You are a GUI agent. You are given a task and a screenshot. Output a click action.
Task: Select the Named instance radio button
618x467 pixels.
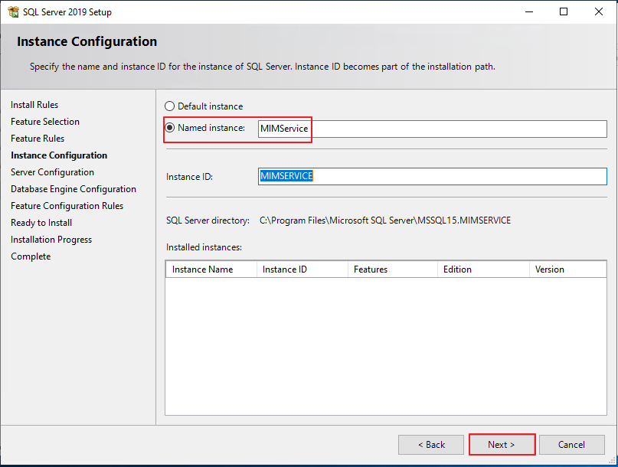pos(169,128)
